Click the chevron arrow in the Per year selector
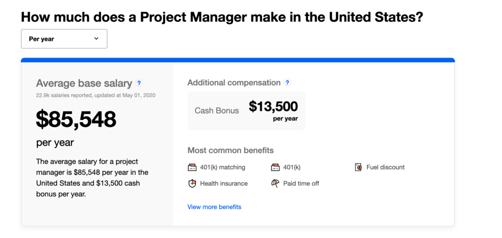This screenshot has height=238, width=502. 96,39
